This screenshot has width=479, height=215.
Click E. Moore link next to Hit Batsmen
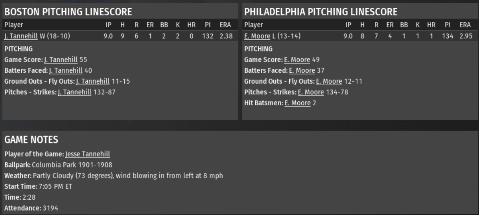[298, 103]
